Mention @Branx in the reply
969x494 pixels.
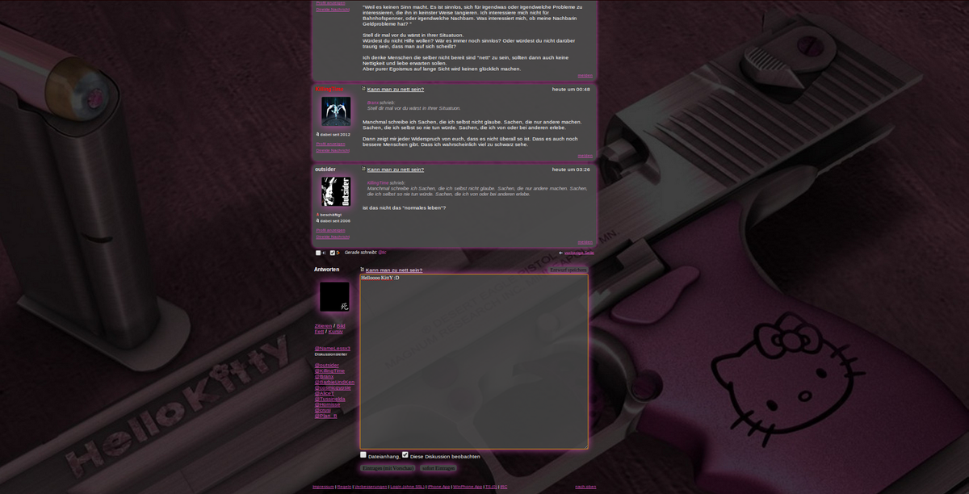point(324,377)
